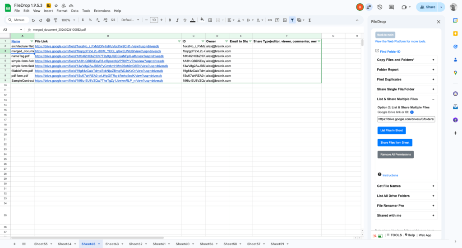
Task: Expand the Find Duplicates section
Action: pyautogui.click(x=406, y=80)
